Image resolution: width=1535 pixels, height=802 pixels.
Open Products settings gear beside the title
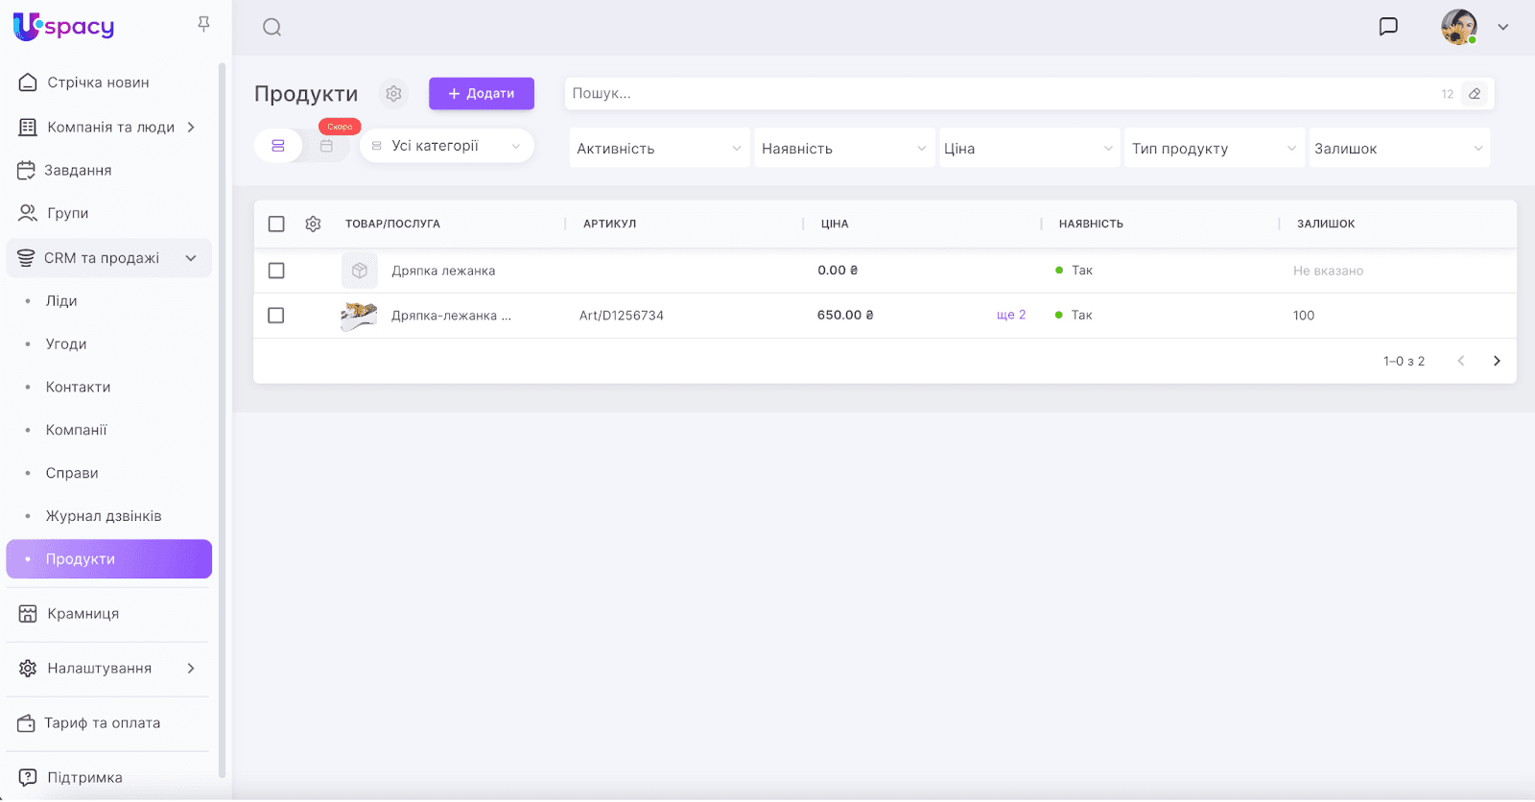(x=393, y=94)
